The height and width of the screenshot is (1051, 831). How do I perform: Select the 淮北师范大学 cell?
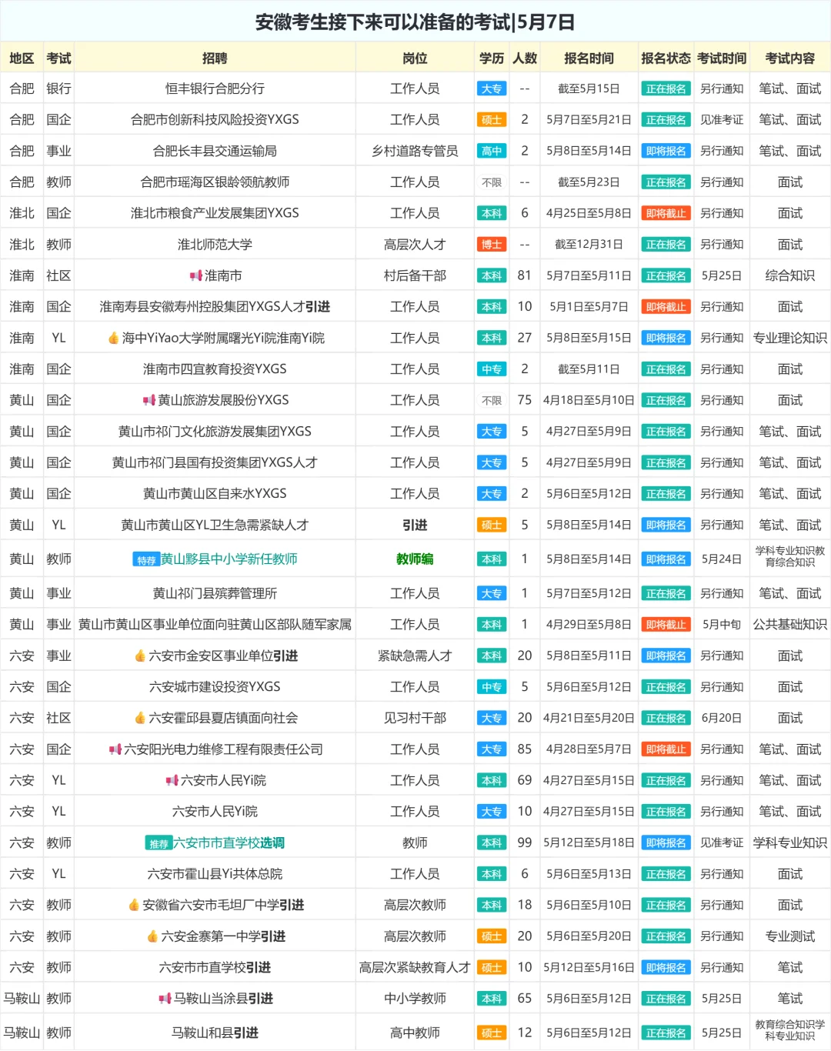215,245
